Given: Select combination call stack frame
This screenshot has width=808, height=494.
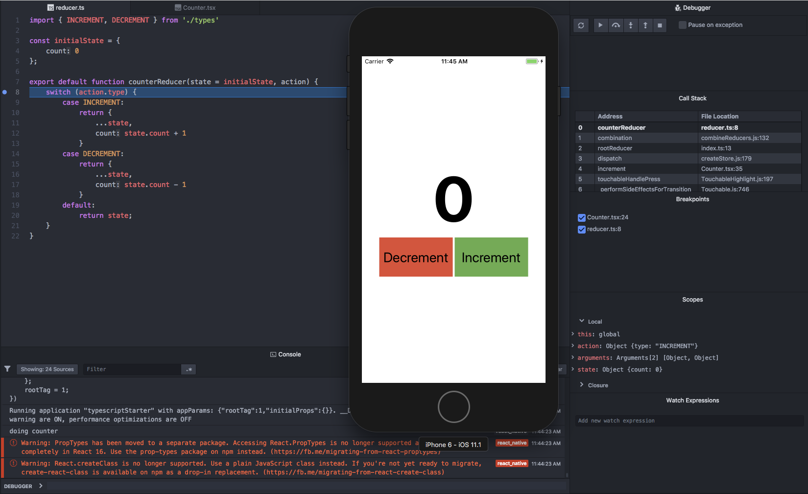Looking at the screenshot, I should pos(688,138).
